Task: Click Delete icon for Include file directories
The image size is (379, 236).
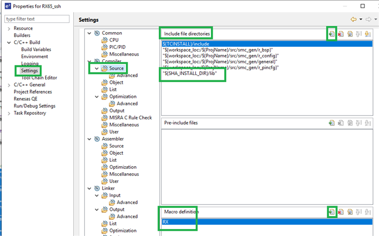Action: pos(340,34)
